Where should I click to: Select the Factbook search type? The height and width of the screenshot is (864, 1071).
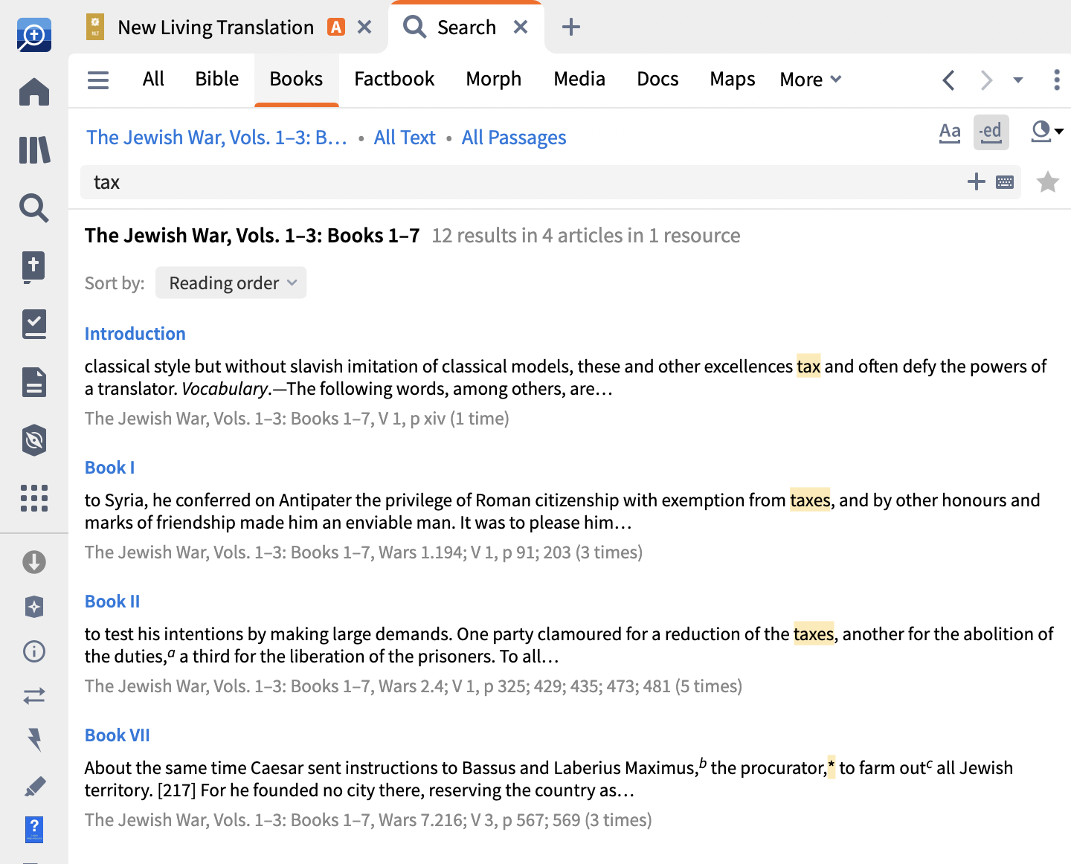point(394,79)
